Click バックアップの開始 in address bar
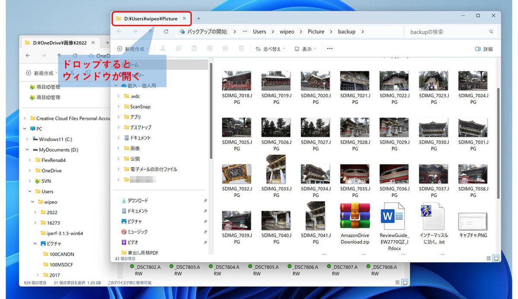This screenshot has height=299, width=518. pos(207,32)
